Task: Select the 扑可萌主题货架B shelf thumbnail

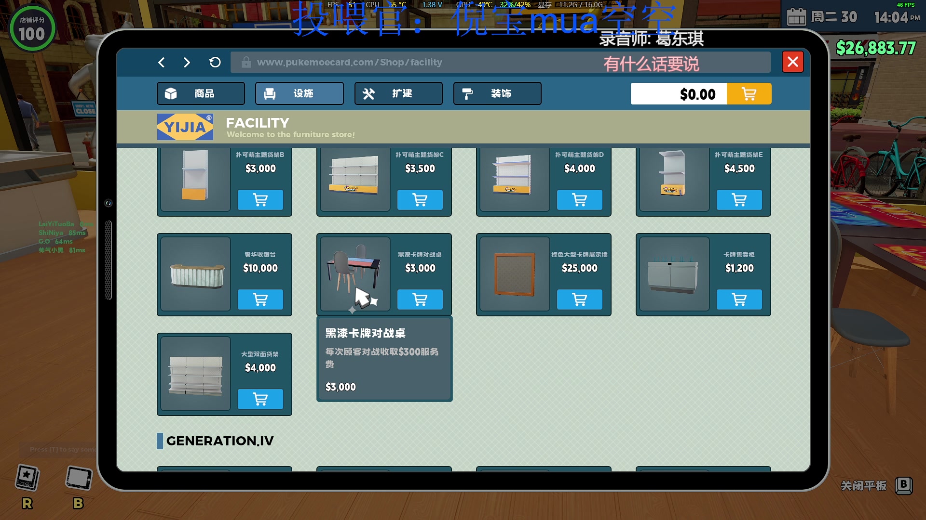Action: pos(195,179)
